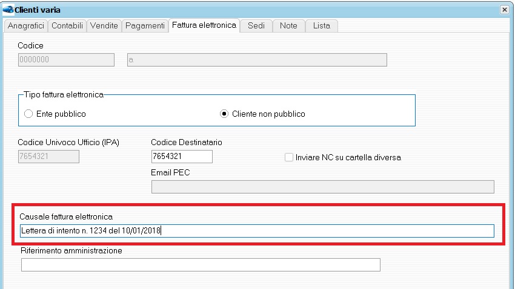Open the Contabili tab
The image size is (515, 289).
click(x=67, y=25)
